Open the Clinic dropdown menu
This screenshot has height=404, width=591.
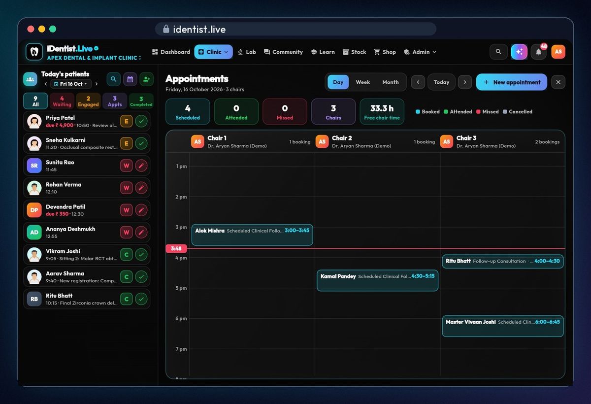(213, 52)
